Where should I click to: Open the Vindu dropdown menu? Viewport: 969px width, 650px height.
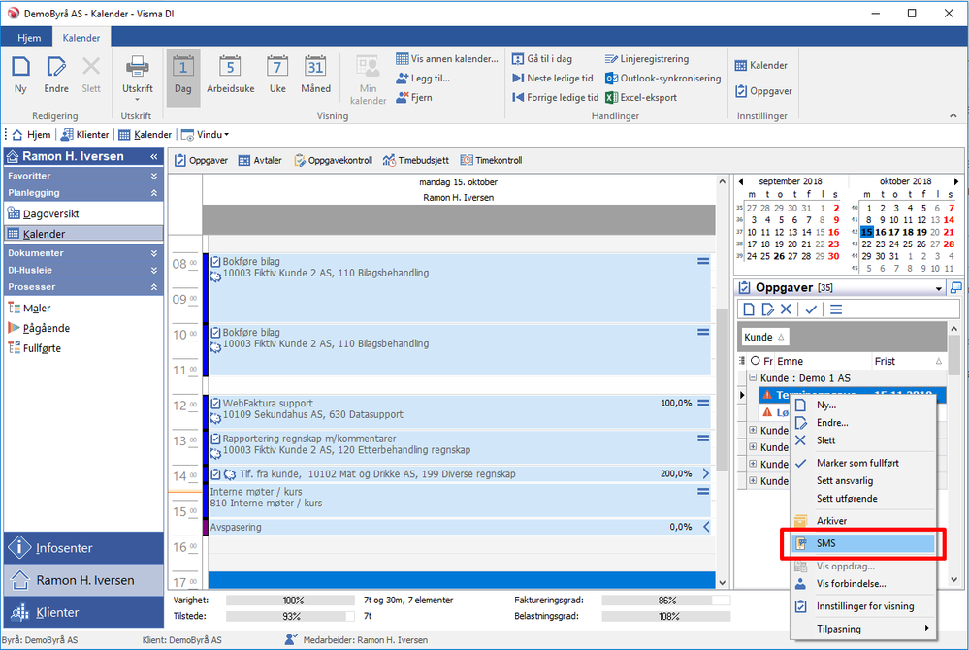click(206, 135)
